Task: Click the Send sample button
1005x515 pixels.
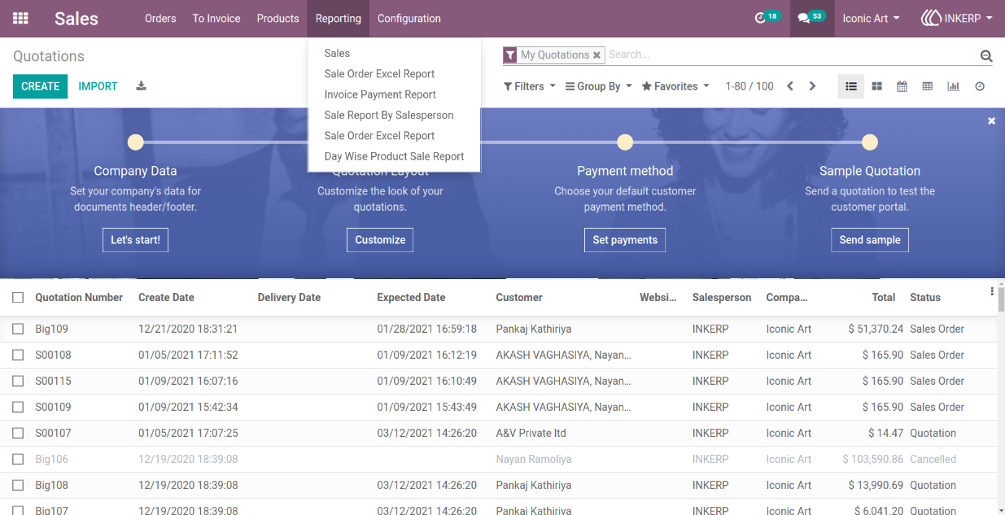Action: (870, 240)
